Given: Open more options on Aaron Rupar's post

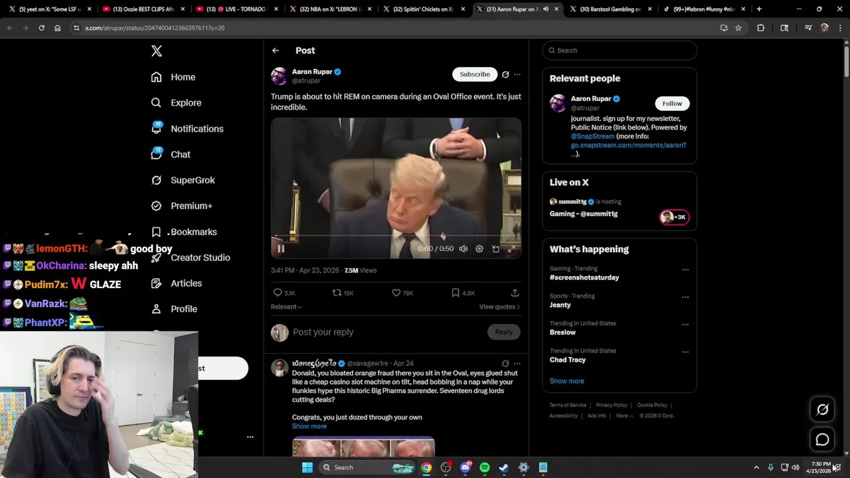Looking at the screenshot, I should (x=517, y=74).
